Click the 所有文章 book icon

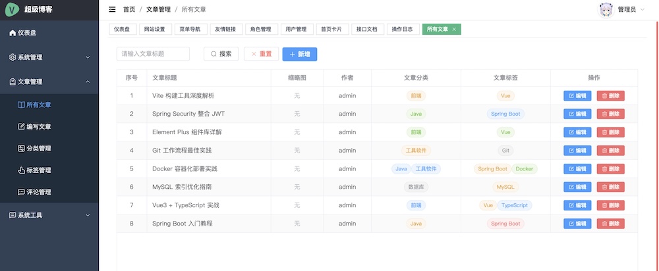[22, 105]
